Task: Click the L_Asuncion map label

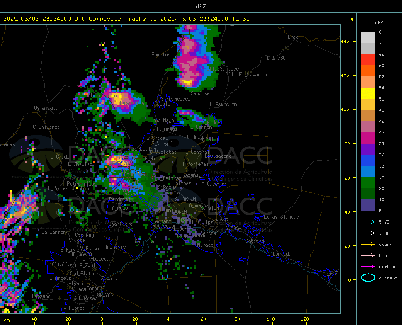Action: click(223, 104)
